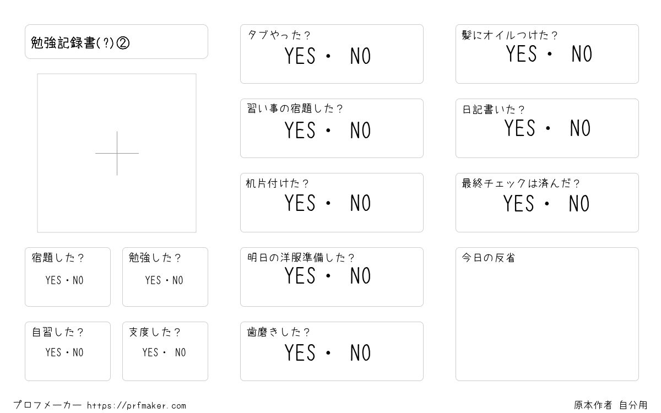Mark YES for 歯磨きした？
Viewport: 661px width, 413px height.
tap(300, 352)
